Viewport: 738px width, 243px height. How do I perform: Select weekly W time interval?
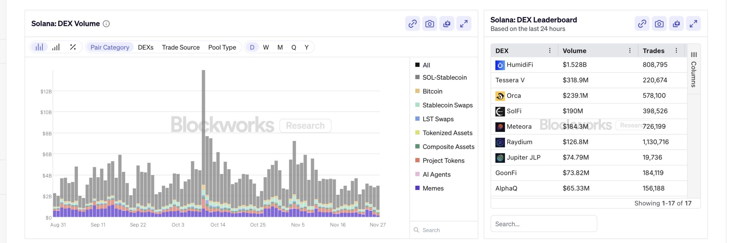click(x=266, y=47)
